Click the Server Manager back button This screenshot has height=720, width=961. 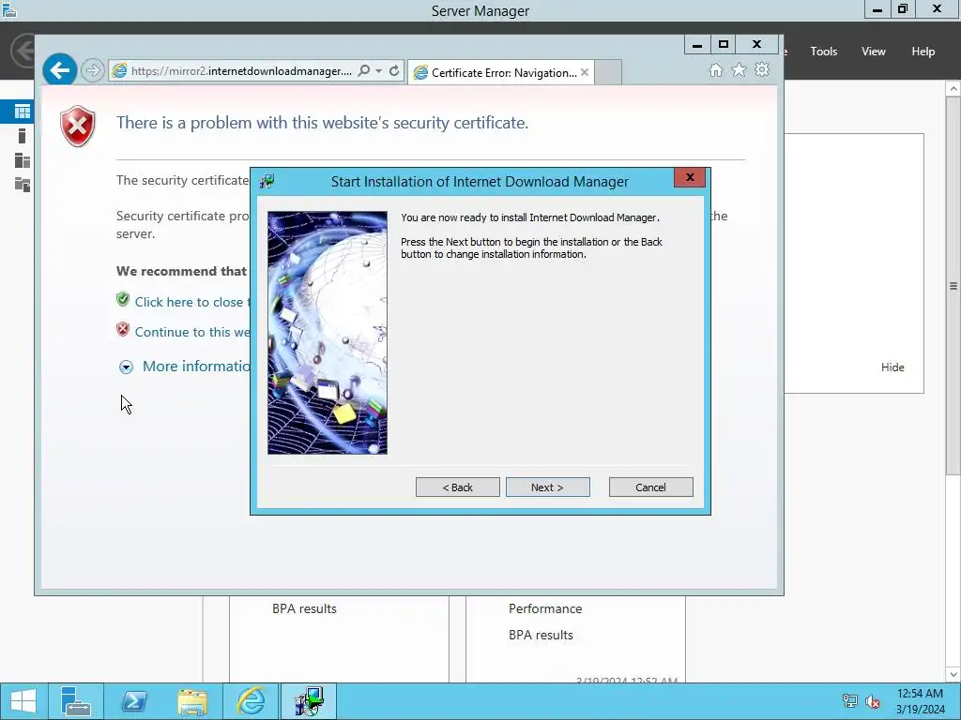tap(23, 51)
